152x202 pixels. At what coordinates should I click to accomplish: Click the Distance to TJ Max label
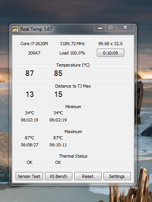73,86
